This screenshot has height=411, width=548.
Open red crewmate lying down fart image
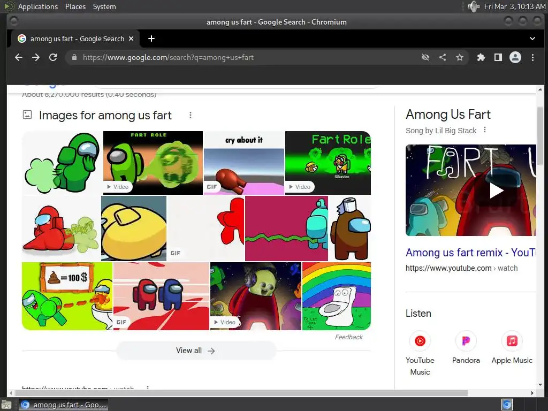pos(61,228)
